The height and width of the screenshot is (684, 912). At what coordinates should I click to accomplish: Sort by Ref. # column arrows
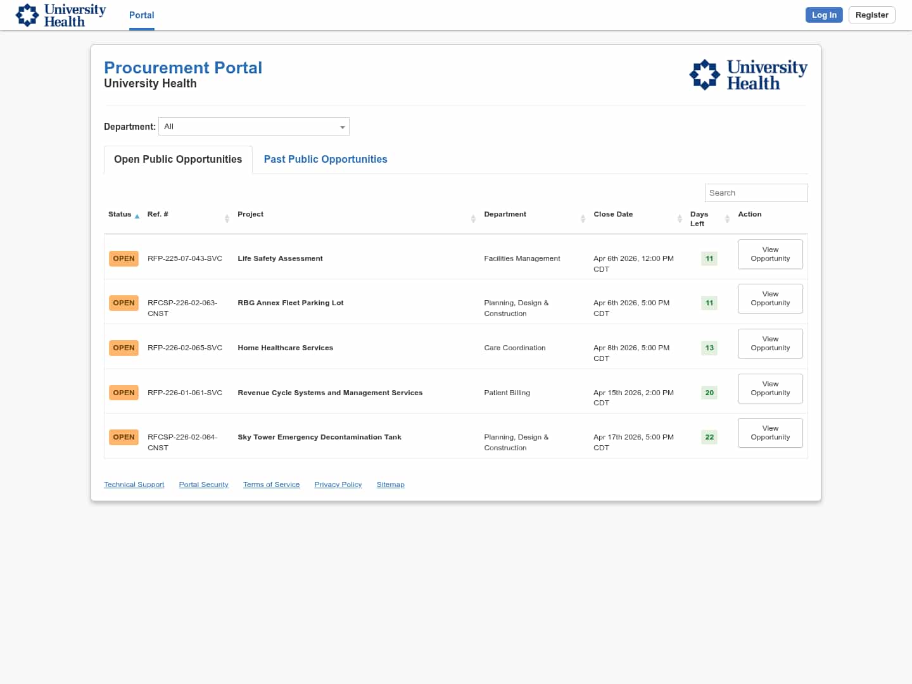coord(227,218)
